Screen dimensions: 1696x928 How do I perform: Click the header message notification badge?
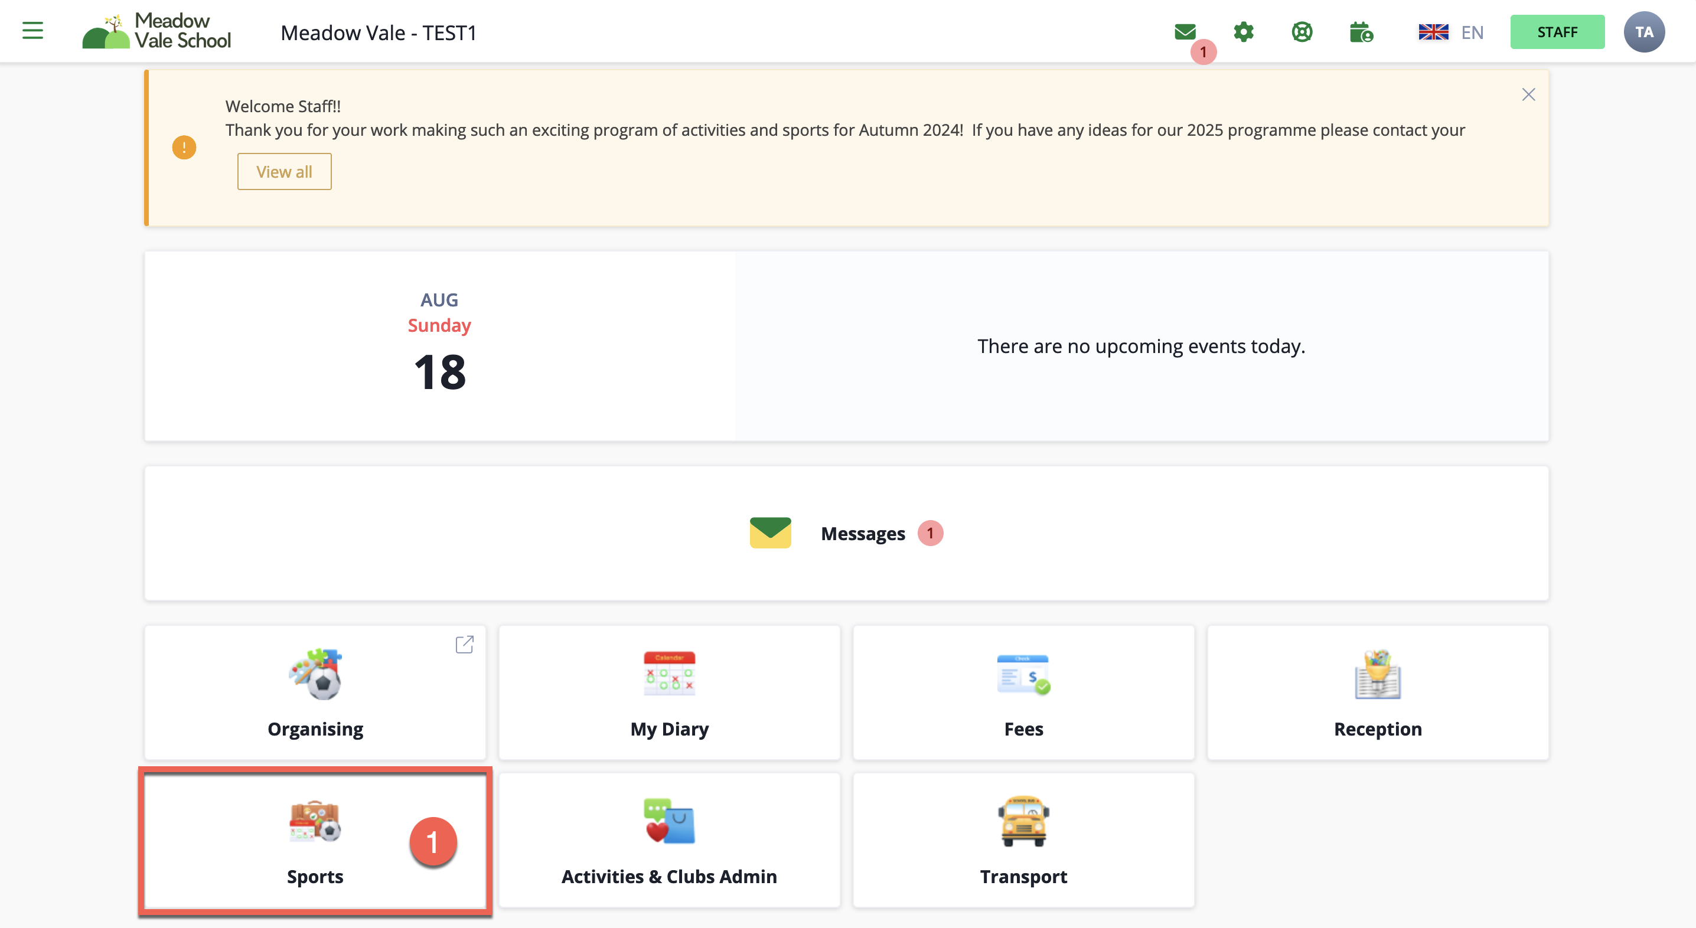(x=1203, y=51)
